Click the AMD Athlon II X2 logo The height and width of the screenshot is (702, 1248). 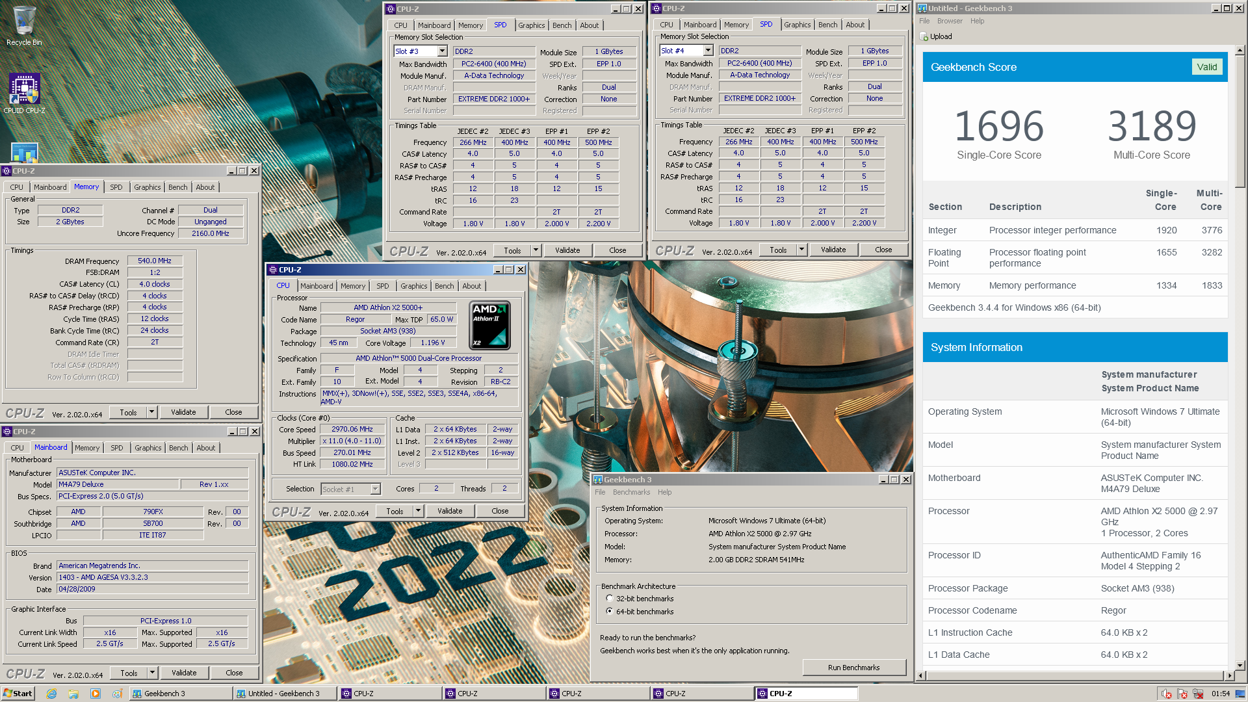(489, 325)
